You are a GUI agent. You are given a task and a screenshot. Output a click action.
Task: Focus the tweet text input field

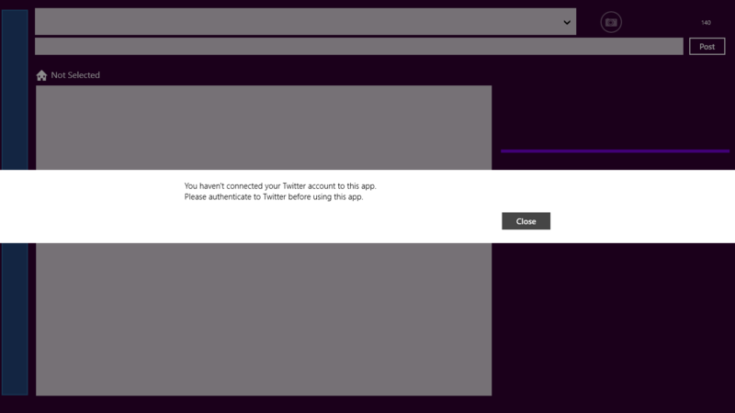tap(359, 47)
